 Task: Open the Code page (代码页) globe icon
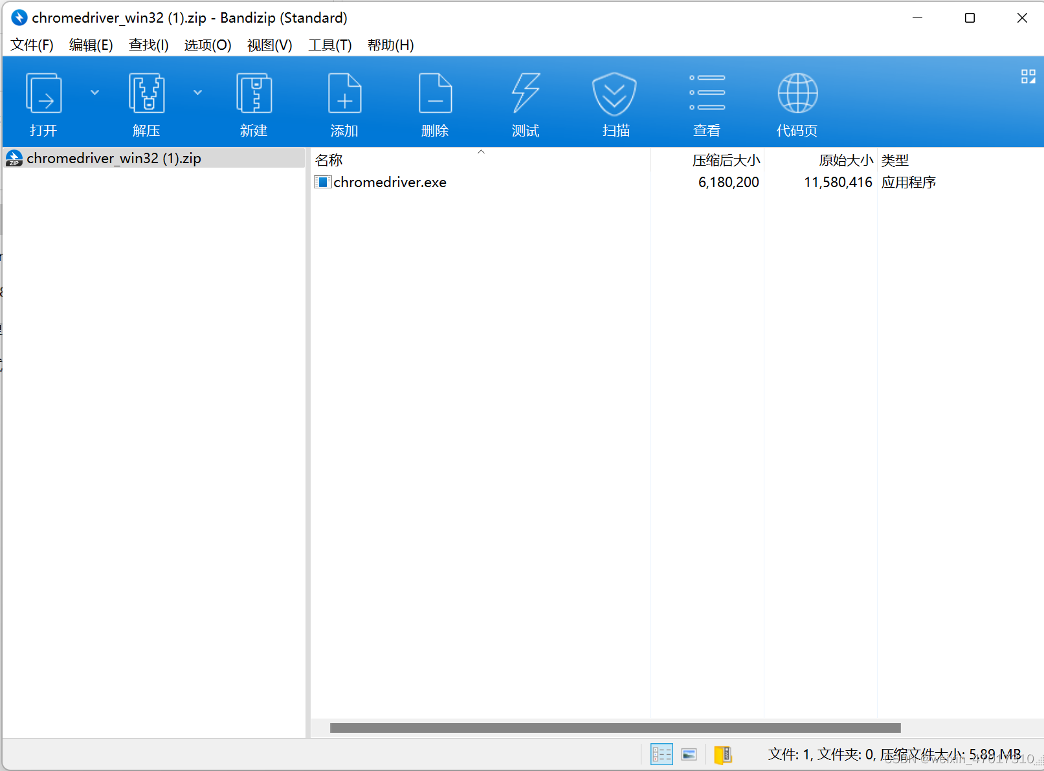click(797, 94)
